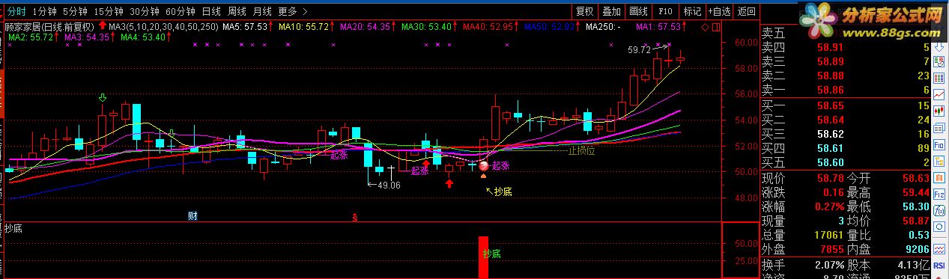Select the 60分钟 period tab
Screen dimensions: 949x279
181,11
